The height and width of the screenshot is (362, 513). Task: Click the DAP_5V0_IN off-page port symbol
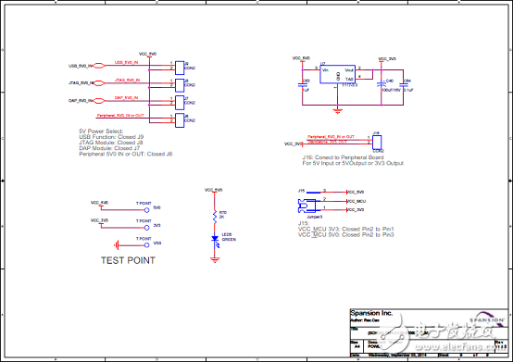click(99, 101)
